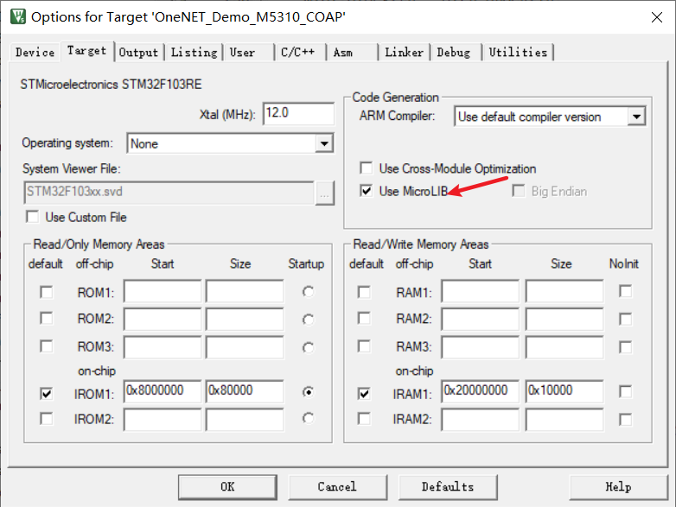Select the ROM1 startup radio button
The width and height of the screenshot is (676, 507).
308,292
